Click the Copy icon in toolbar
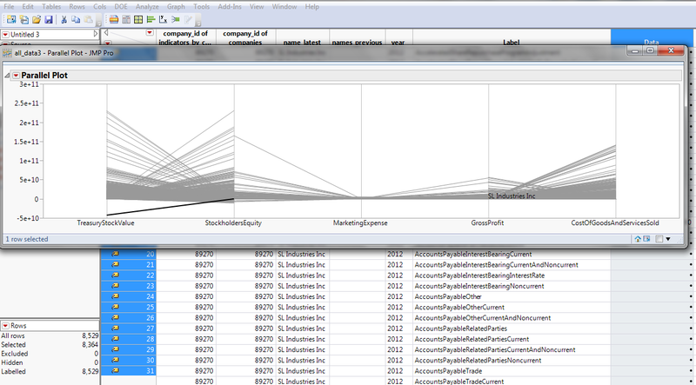The image size is (696, 385). pyautogui.click(x=76, y=19)
